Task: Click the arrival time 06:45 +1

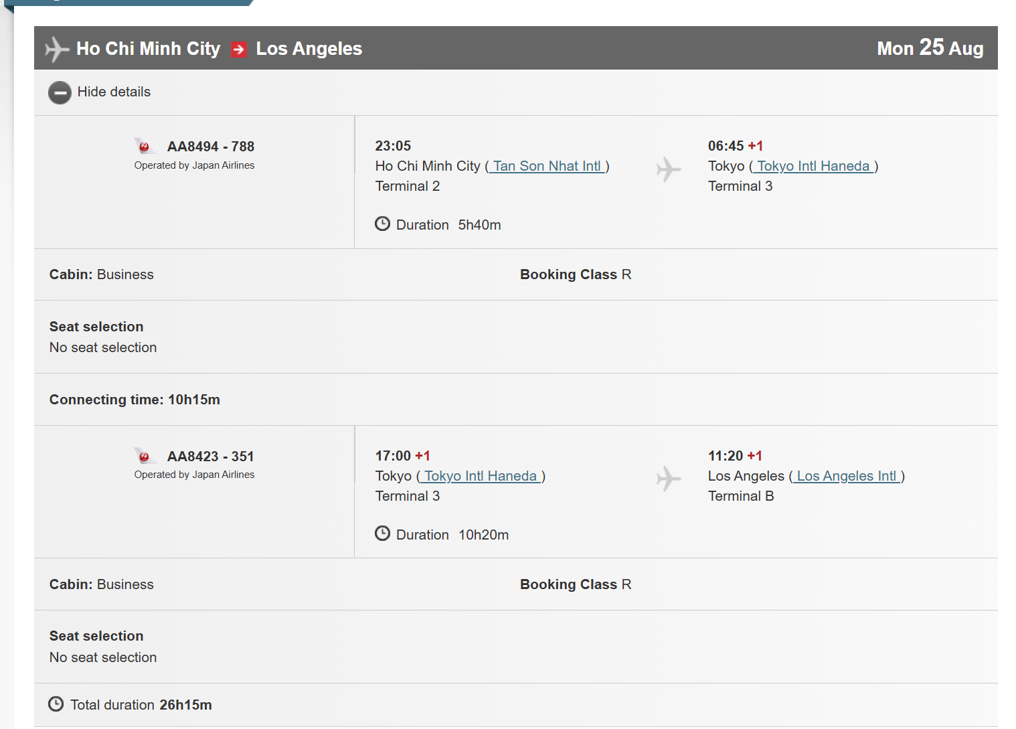Action: tap(736, 146)
